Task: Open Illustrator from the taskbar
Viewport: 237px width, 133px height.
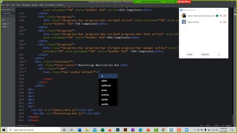Action: coord(125,130)
